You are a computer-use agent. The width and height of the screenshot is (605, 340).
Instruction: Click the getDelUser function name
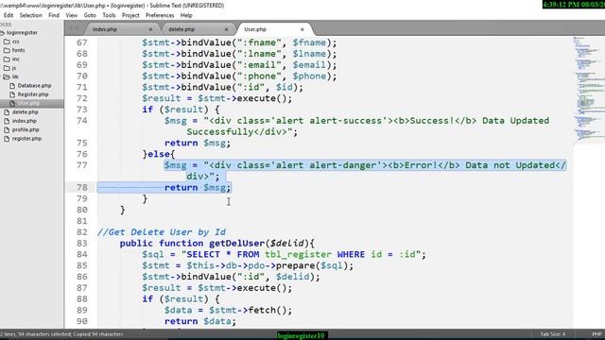coord(237,244)
